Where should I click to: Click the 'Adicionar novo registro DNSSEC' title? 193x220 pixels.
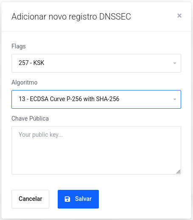pos(71,17)
